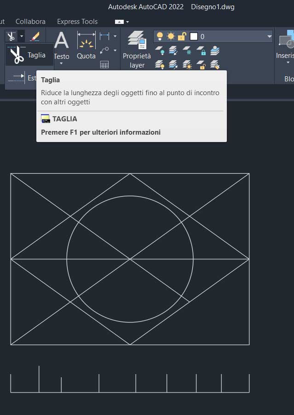Viewport: 294px width, 415px height.
Task: Open the linear dimension type dropdown
Action: pyautogui.click(x=115, y=36)
